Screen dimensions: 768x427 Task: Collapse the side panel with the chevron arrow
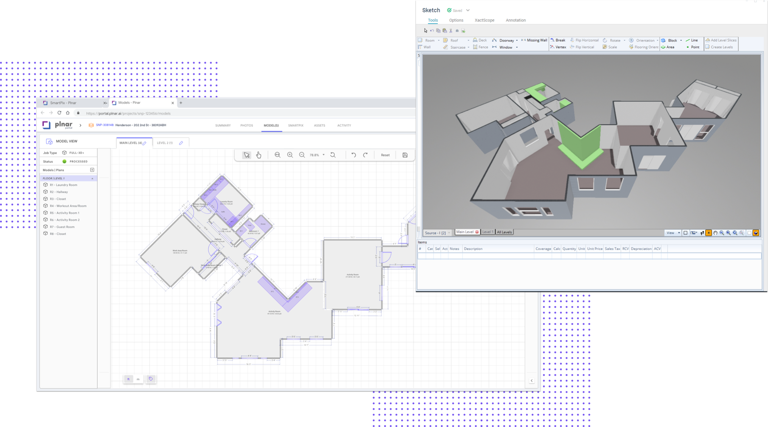coord(532,381)
